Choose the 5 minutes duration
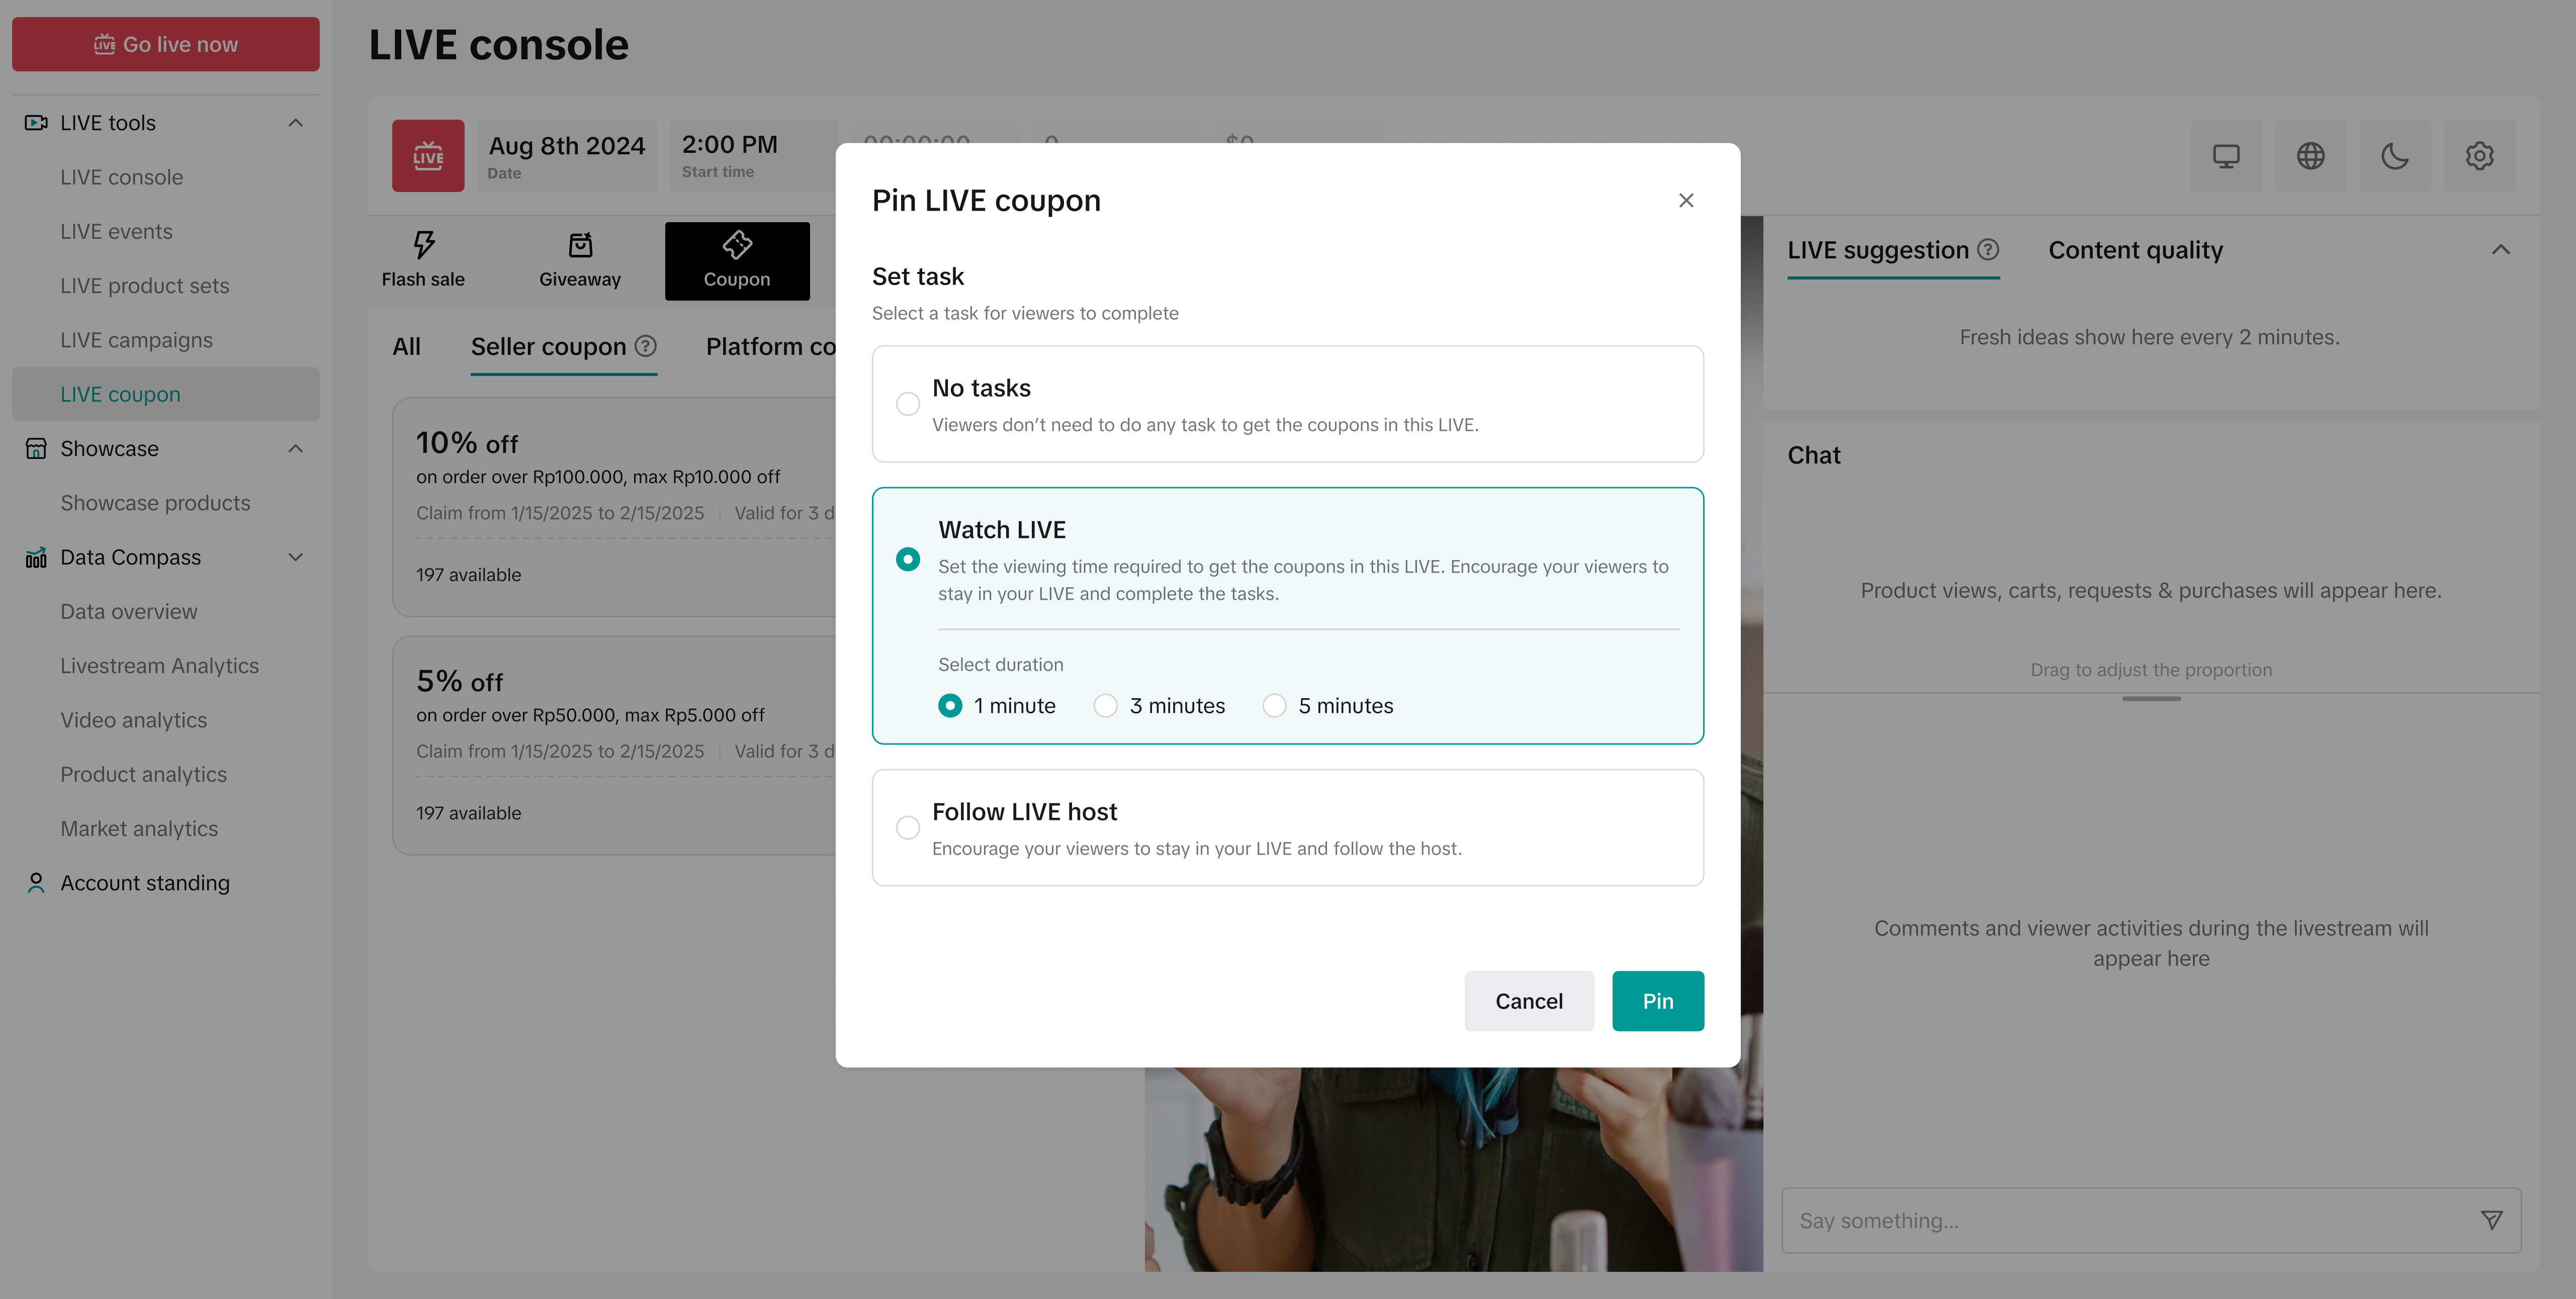 click(x=1274, y=706)
